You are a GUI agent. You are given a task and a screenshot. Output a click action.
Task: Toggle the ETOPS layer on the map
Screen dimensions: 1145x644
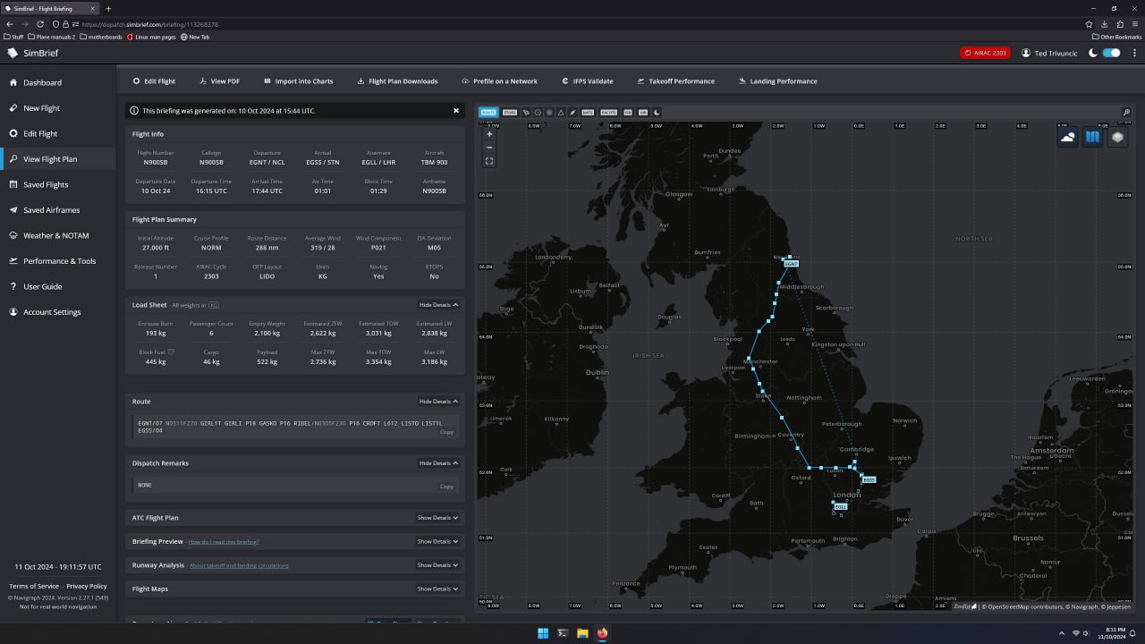(510, 113)
